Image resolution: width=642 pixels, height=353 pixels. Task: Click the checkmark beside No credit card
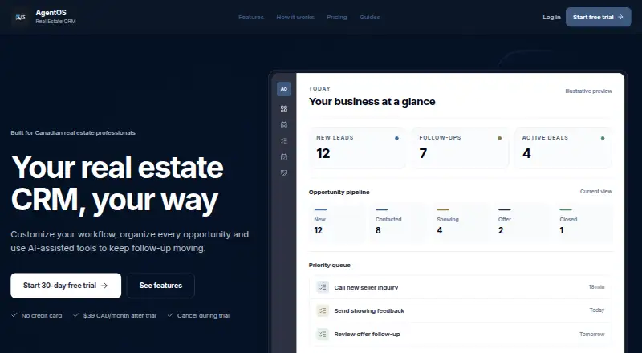tap(14, 315)
